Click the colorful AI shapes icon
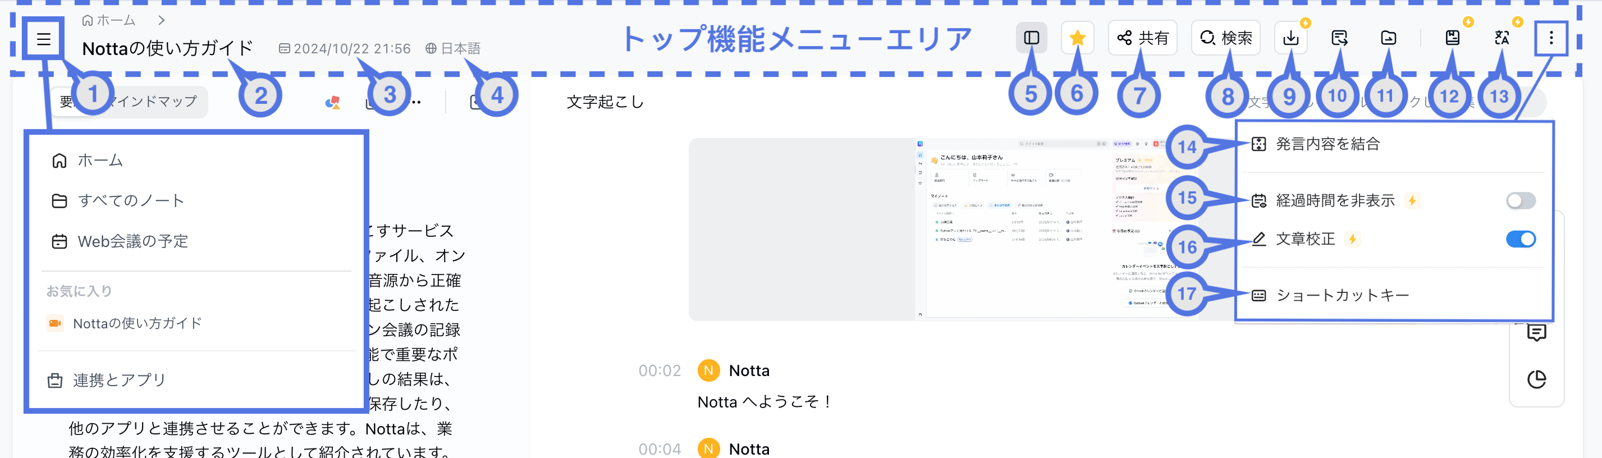The width and height of the screenshot is (1602, 458). [x=333, y=103]
